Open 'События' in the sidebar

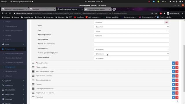click(9, 76)
